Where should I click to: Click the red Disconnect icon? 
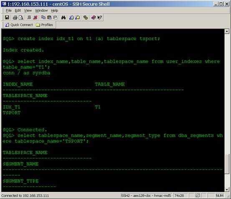click(35, 18)
